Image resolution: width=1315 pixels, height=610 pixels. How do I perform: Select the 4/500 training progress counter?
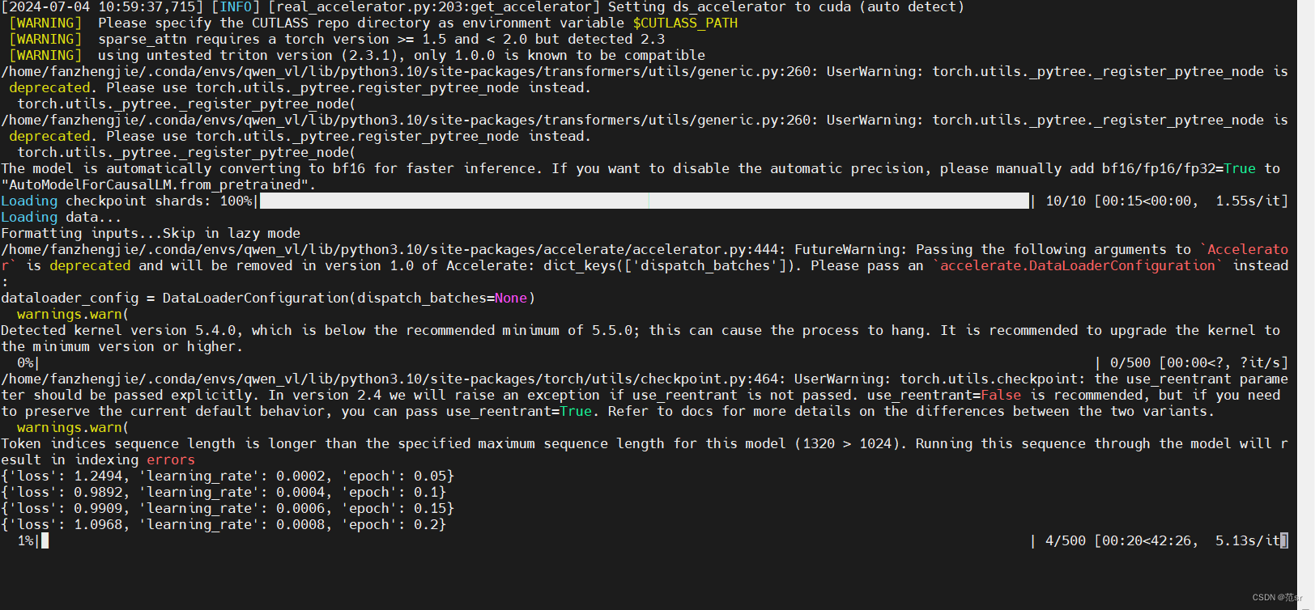click(x=1066, y=540)
